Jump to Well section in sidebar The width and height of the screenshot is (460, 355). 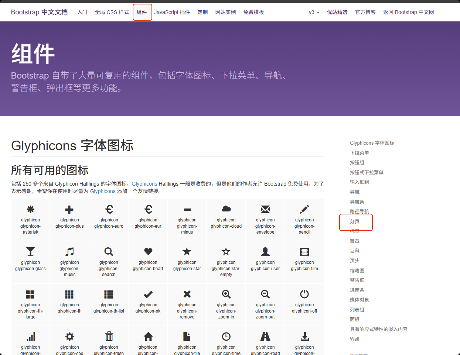(355, 339)
